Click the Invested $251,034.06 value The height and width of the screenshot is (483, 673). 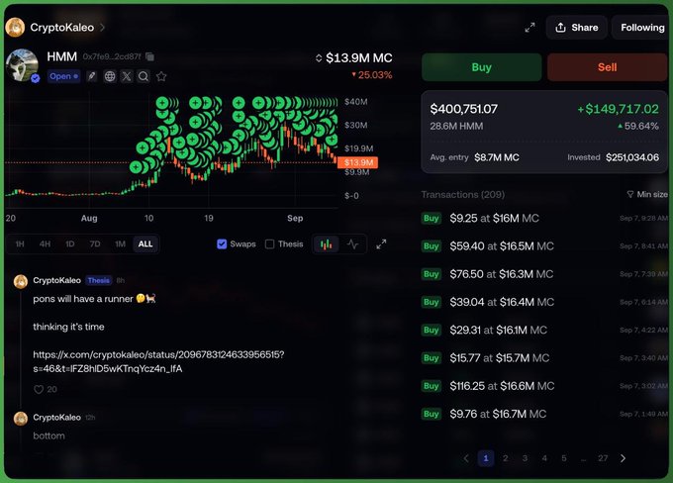click(632, 157)
